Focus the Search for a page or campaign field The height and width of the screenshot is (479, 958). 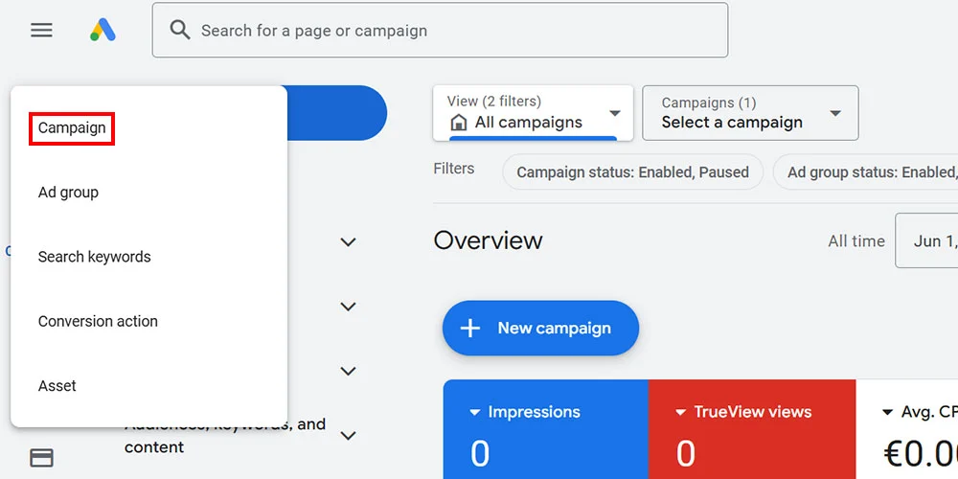450,31
